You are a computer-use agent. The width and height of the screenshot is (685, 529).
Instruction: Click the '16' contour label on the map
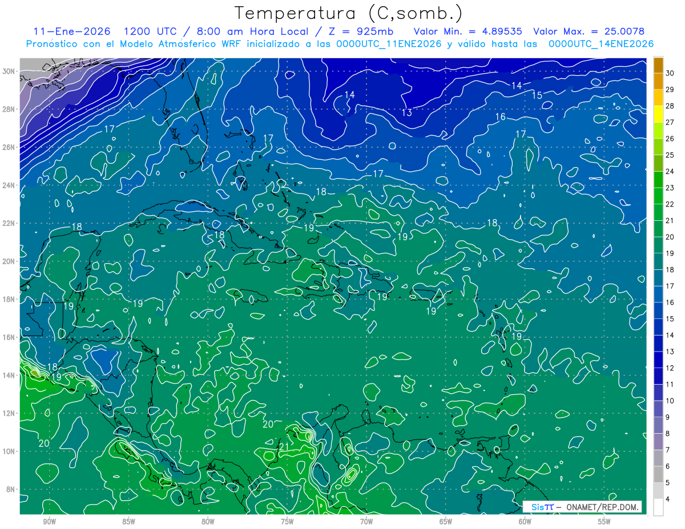pos(501,117)
